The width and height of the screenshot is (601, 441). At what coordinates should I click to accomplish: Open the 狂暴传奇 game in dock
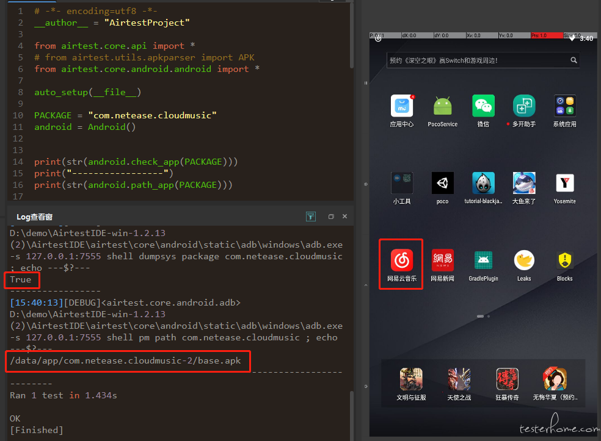click(x=507, y=379)
